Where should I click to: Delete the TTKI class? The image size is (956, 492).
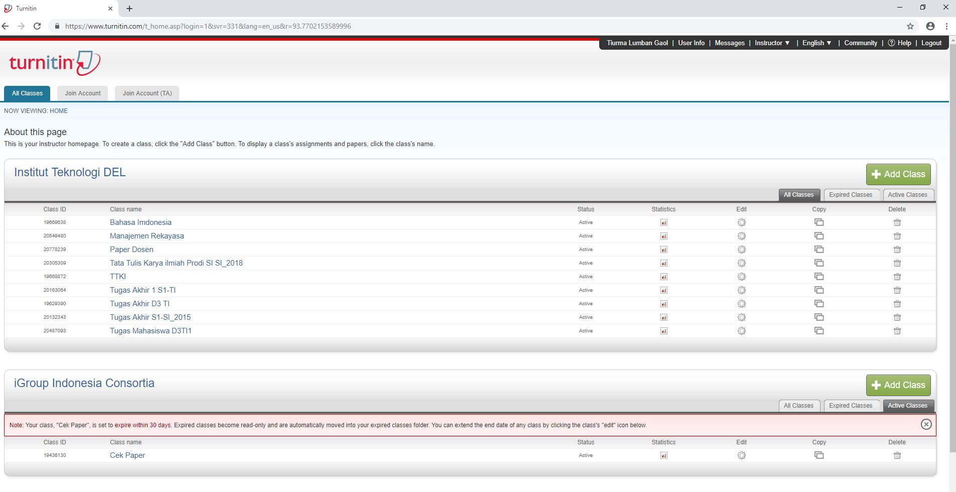pyautogui.click(x=897, y=277)
